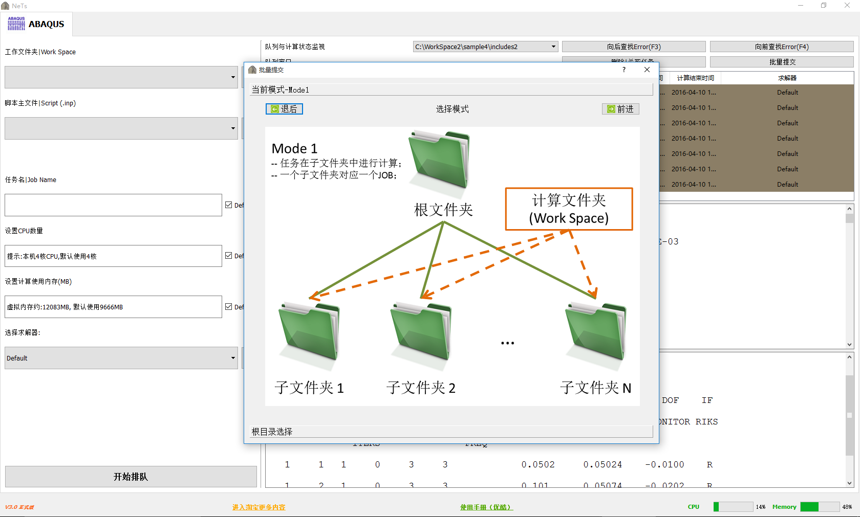Switch to the ABAQUS tab
The width and height of the screenshot is (860, 517).
point(37,24)
